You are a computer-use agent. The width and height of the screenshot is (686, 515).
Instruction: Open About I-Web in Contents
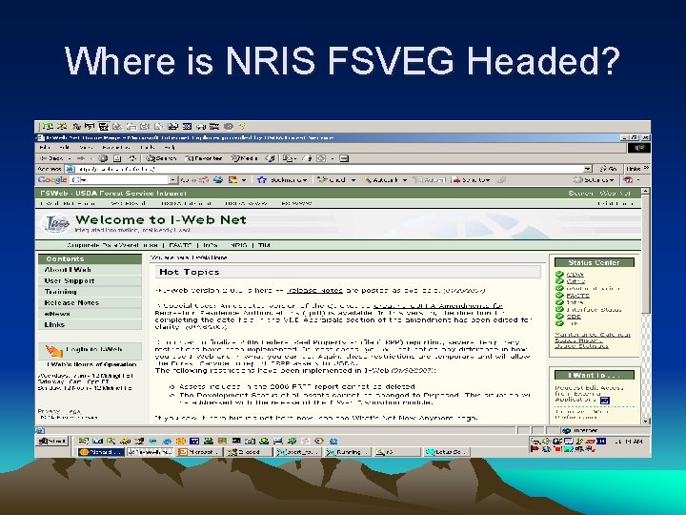pyautogui.click(x=90, y=270)
